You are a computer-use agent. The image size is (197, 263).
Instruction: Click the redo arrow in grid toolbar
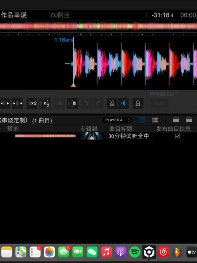point(98,103)
